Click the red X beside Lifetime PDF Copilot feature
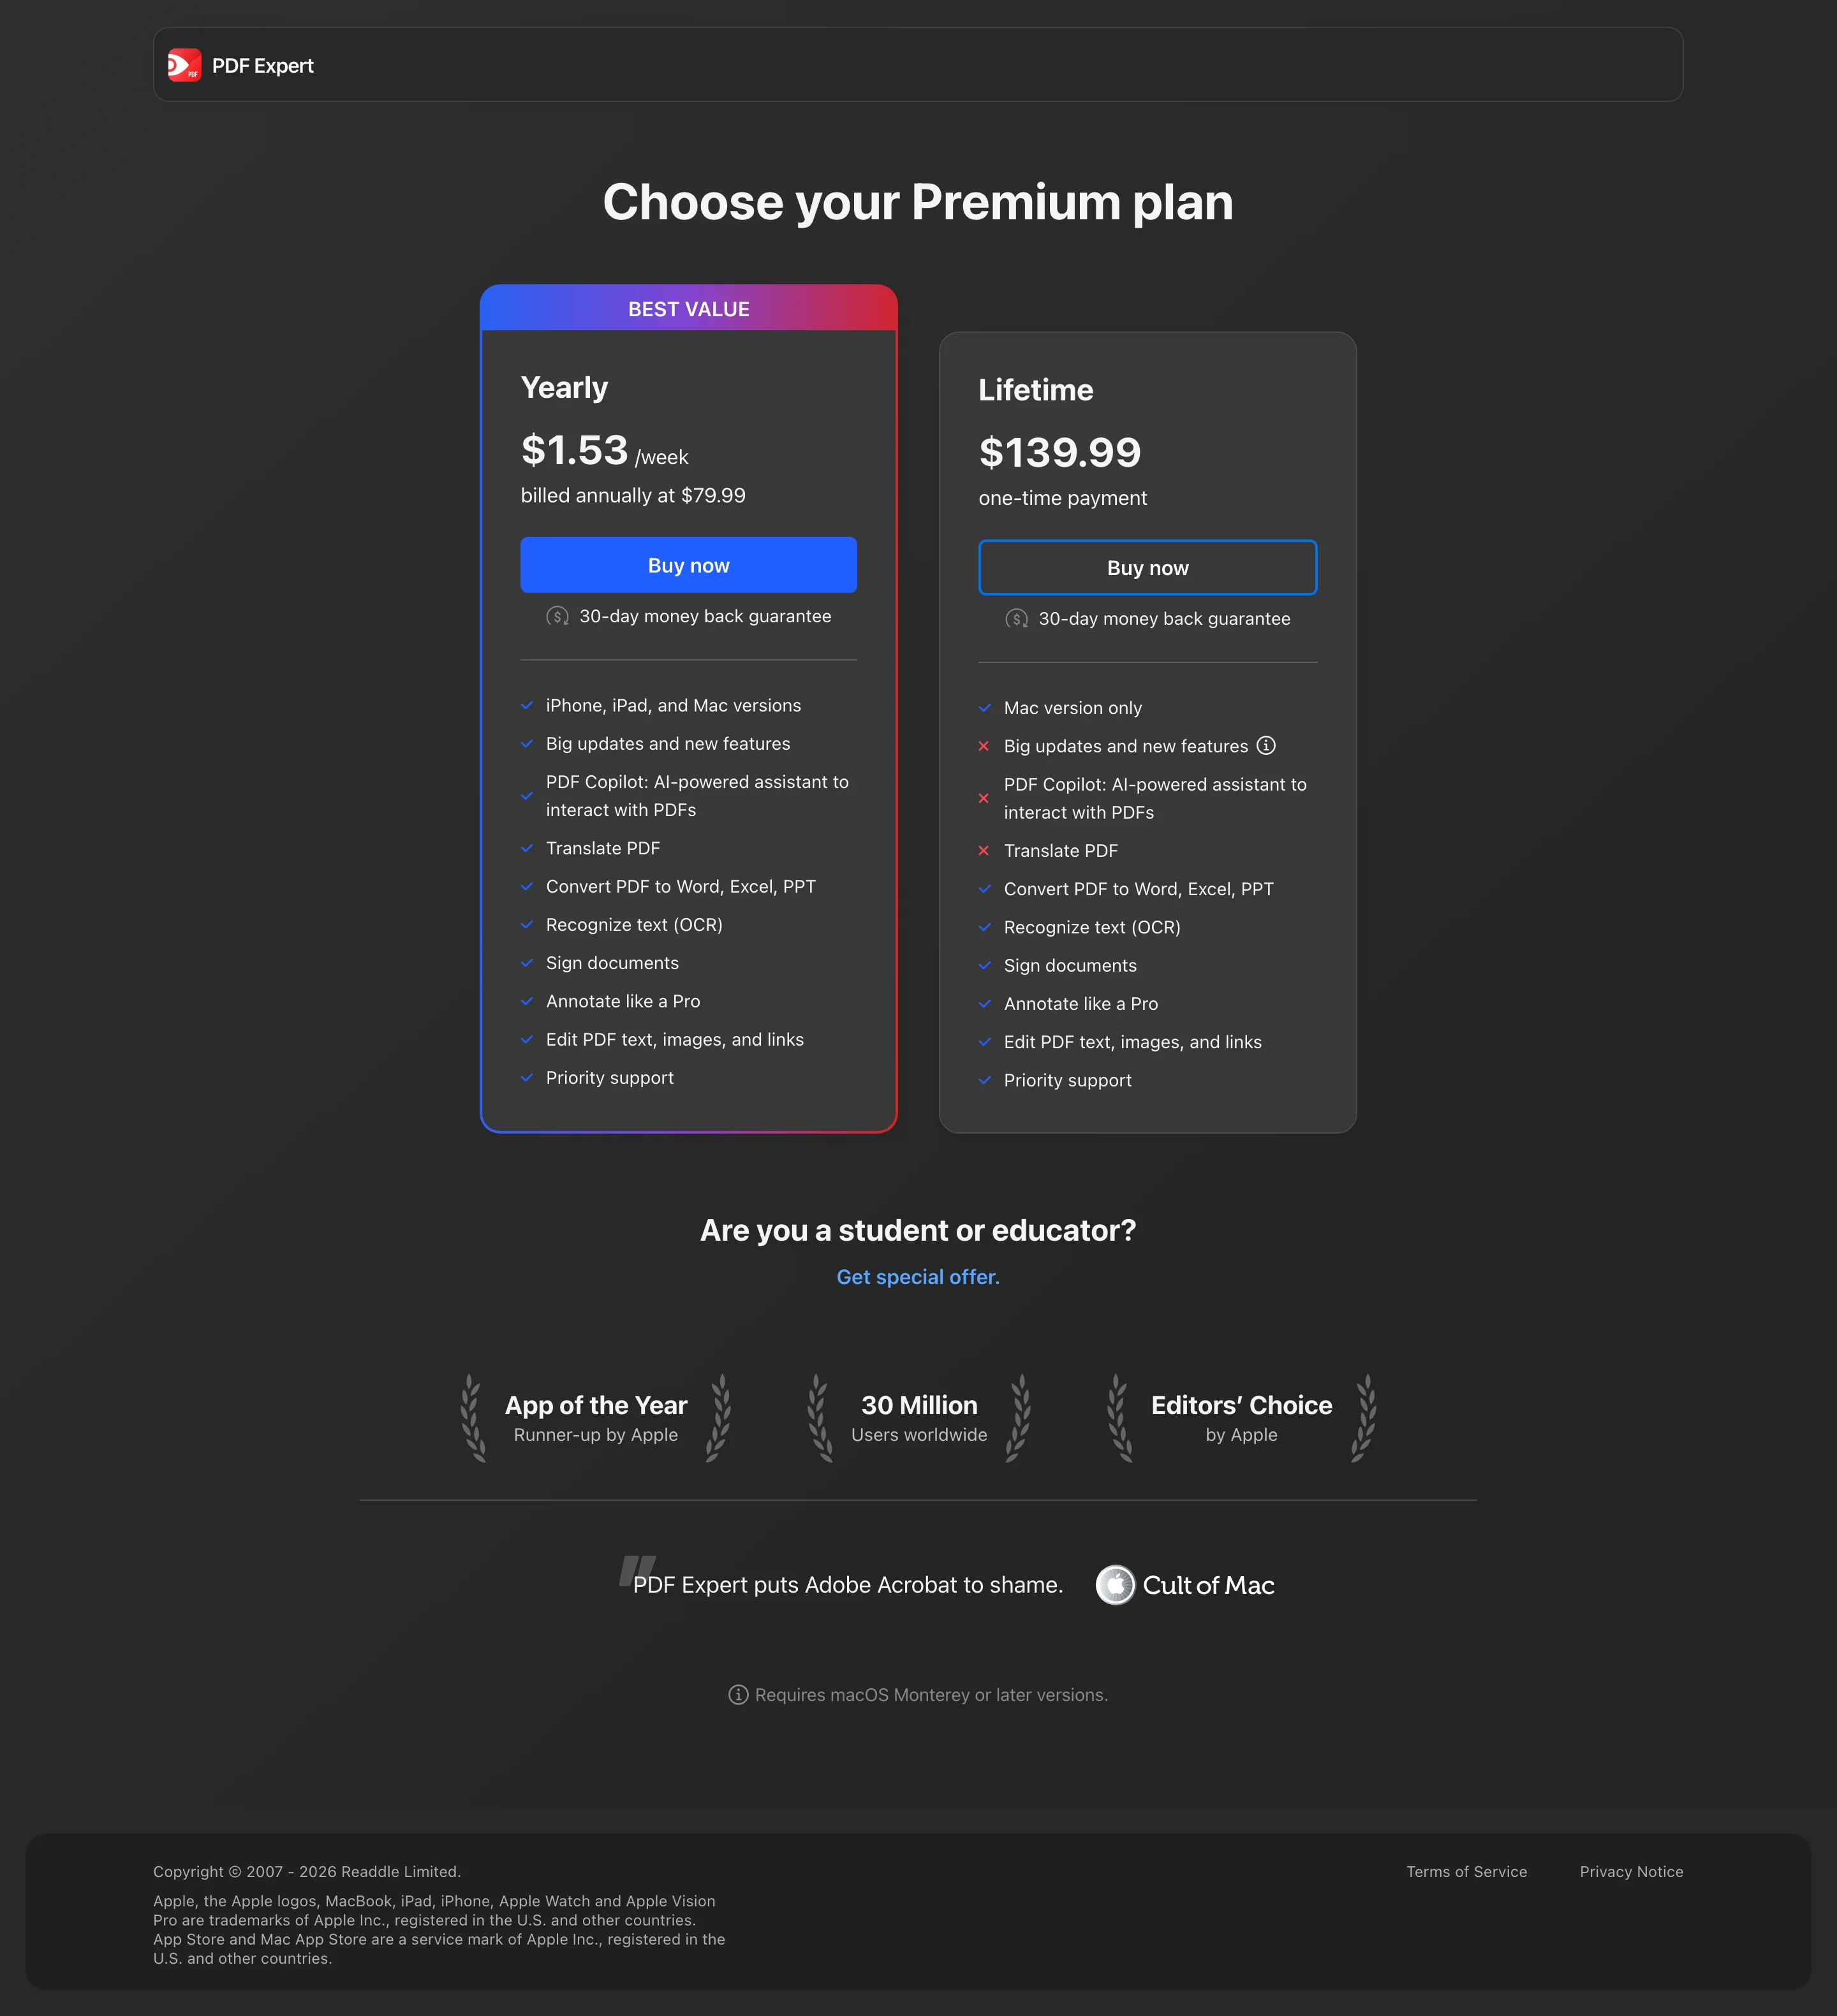This screenshot has height=2016, width=1837. pos(984,798)
